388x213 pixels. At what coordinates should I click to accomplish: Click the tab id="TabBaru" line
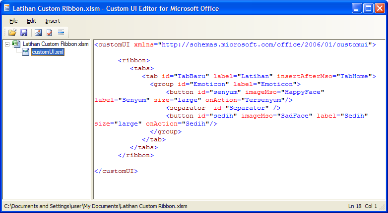coord(259,76)
